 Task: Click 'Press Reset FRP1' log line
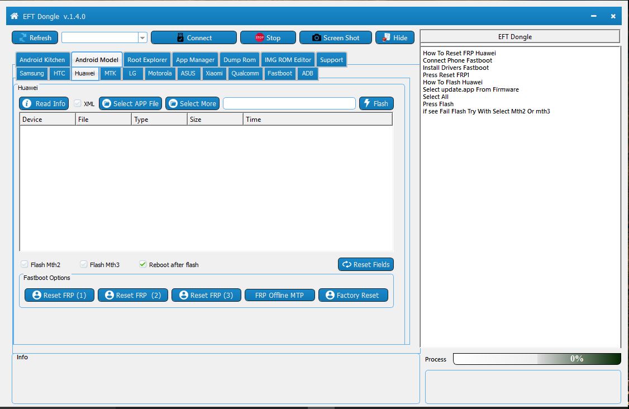(446, 75)
